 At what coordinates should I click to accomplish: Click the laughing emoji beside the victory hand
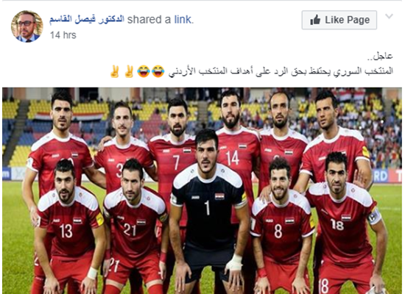click(x=144, y=71)
